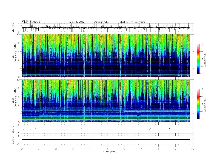This screenshot has width=217, height=167.
Task: Click the ch.1 spectrogram's color scale bar
Action: coord(198,59)
